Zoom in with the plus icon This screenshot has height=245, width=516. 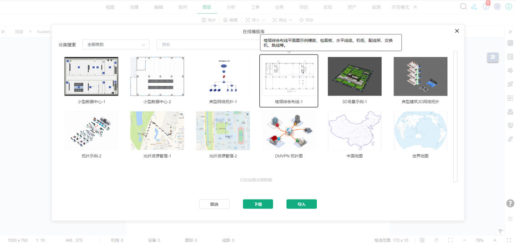(495, 240)
